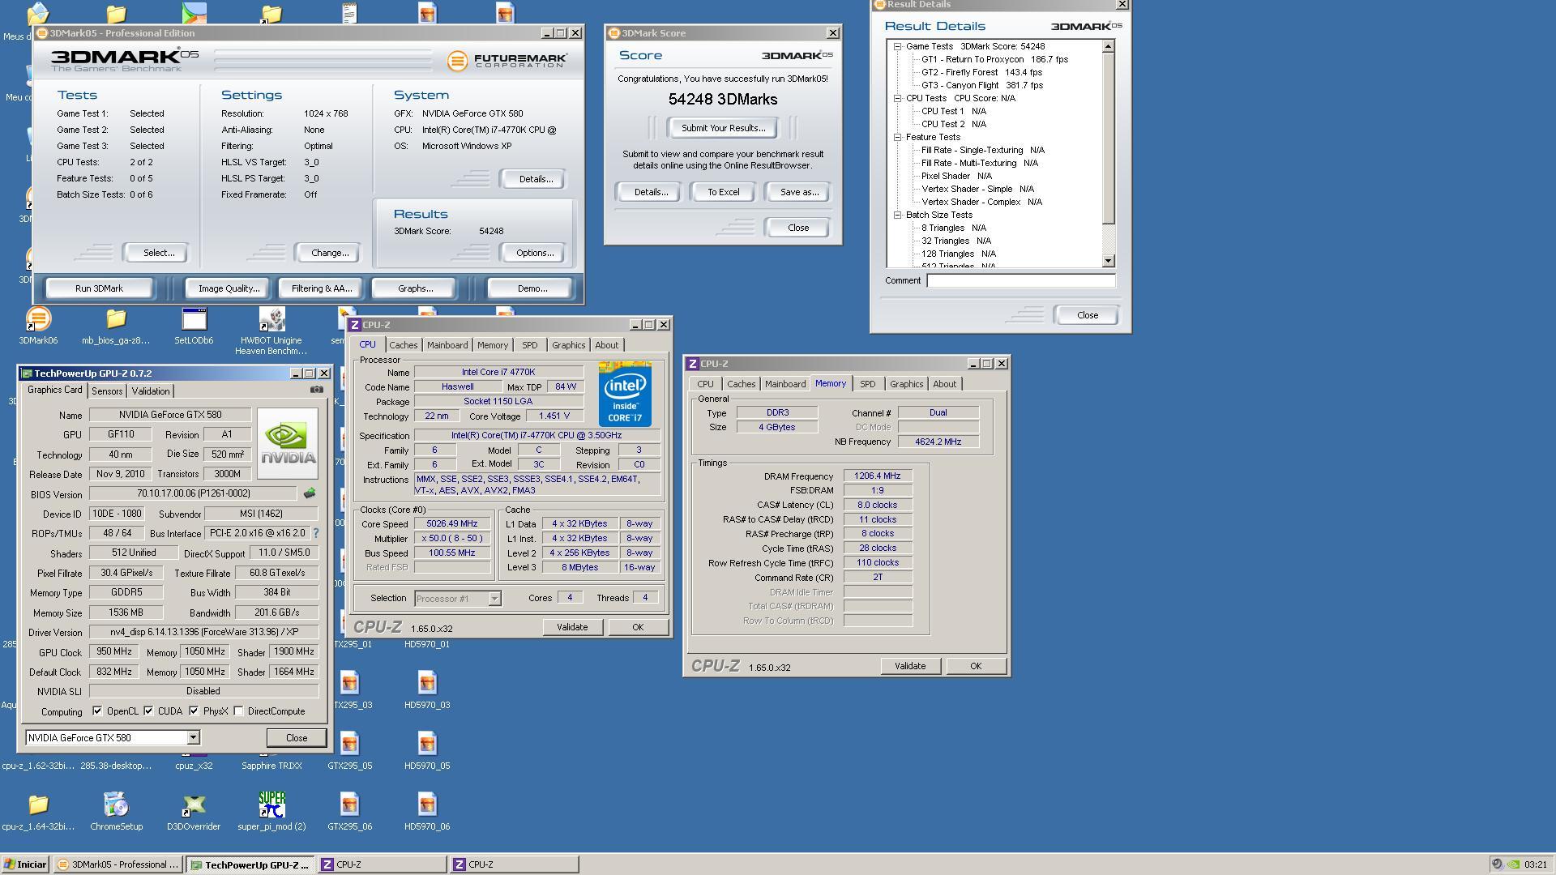Click the NVIDIA system tray icon

click(1513, 864)
